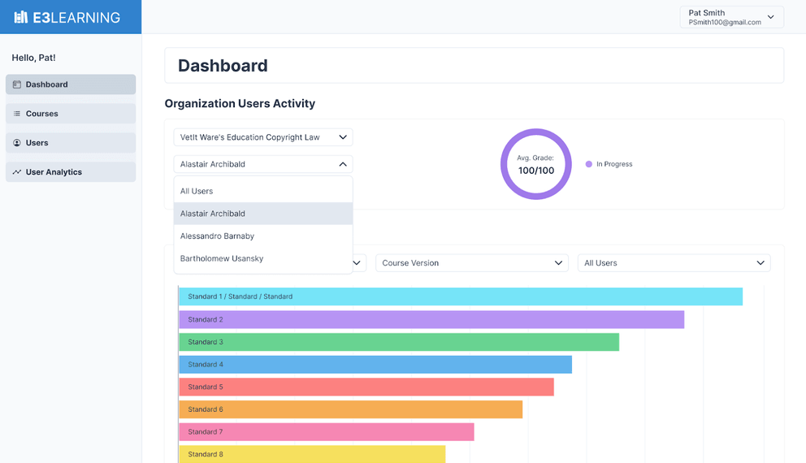
Task: Click the Standard 5 red bar
Action: (366, 387)
